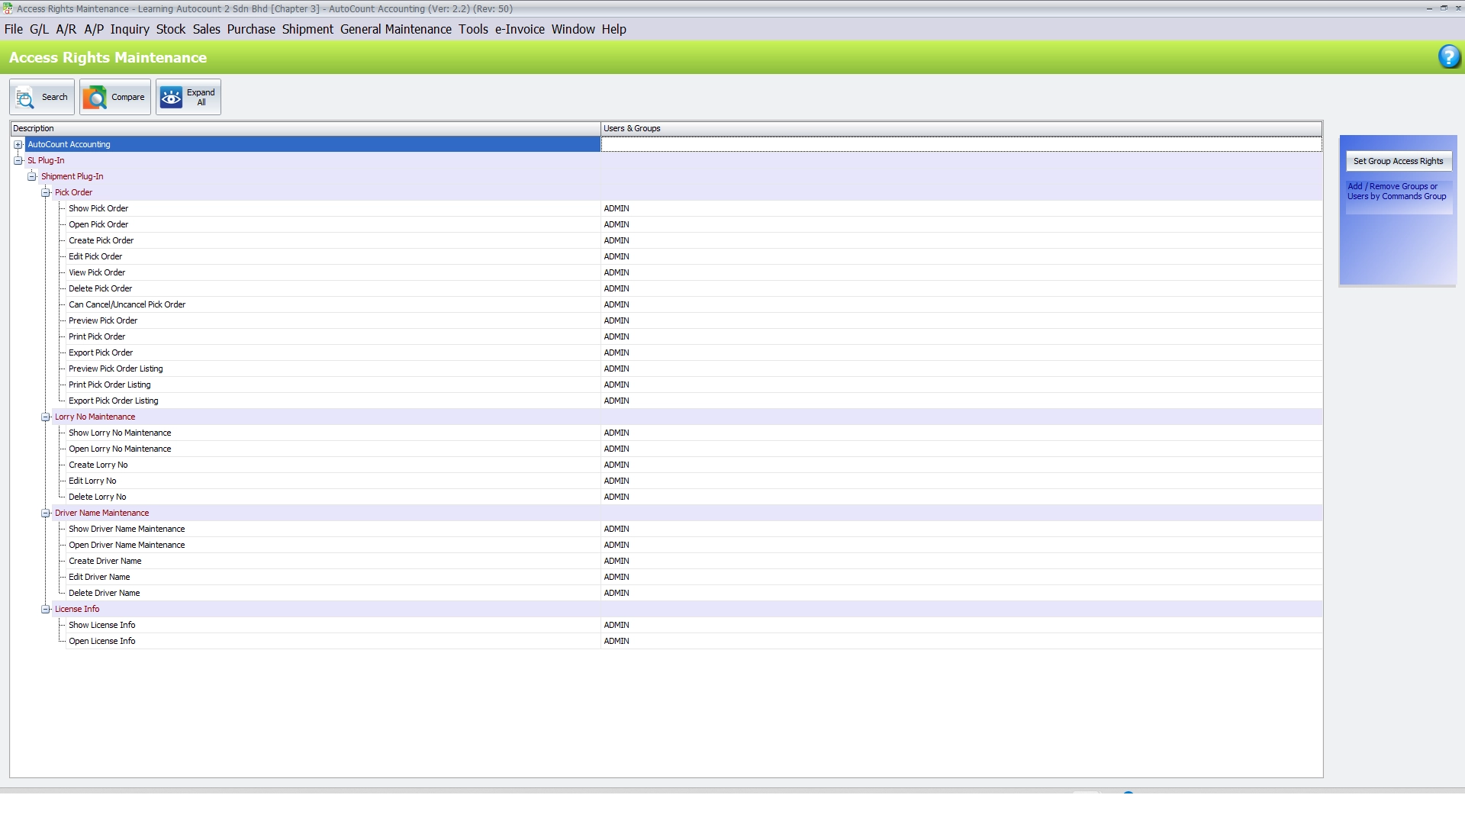
Task: Open the A/P menu
Action: tap(94, 29)
